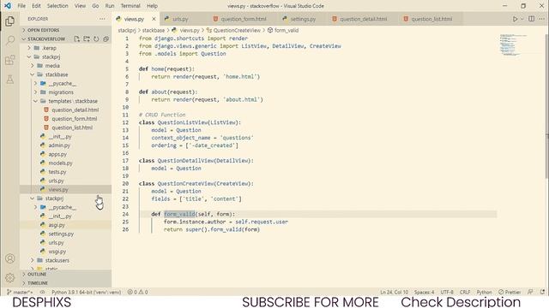Click Spaces: 4 indentation setting

[424, 292]
